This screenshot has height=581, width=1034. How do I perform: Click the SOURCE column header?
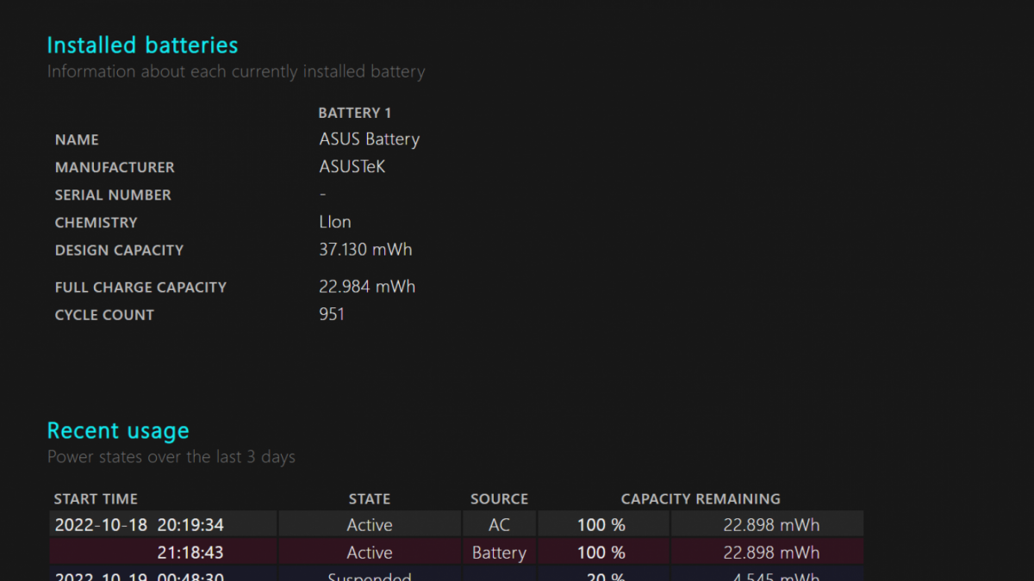(499, 498)
